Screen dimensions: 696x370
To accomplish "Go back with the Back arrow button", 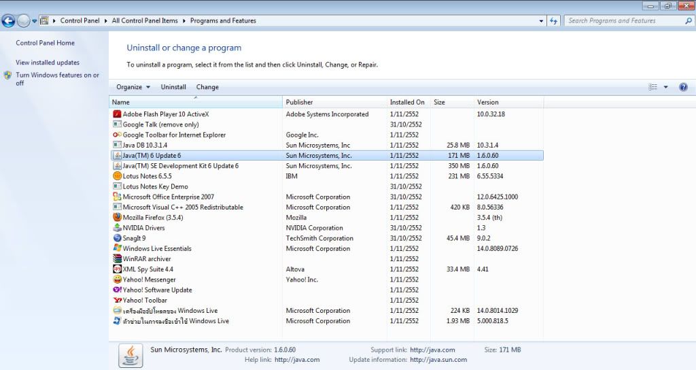I will pyautogui.click(x=8, y=20).
